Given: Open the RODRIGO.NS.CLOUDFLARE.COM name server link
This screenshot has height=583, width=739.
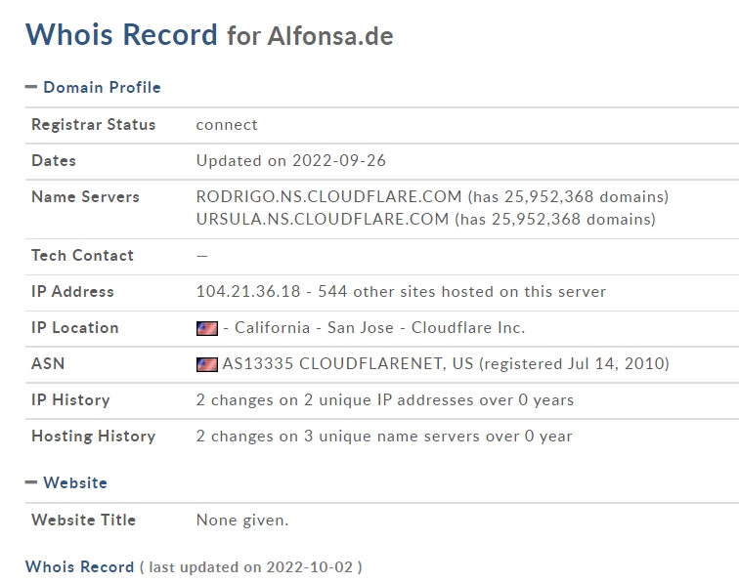Looking at the screenshot, I should (329, 196).
